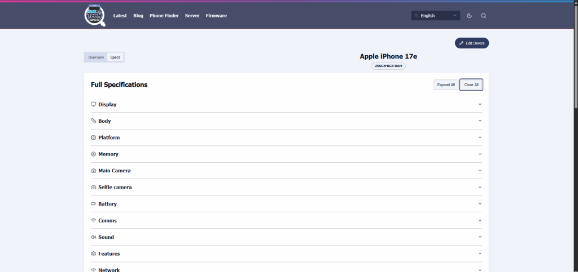Click the Main Camera icon
578x272 pixels.
[x=93, y=171]
